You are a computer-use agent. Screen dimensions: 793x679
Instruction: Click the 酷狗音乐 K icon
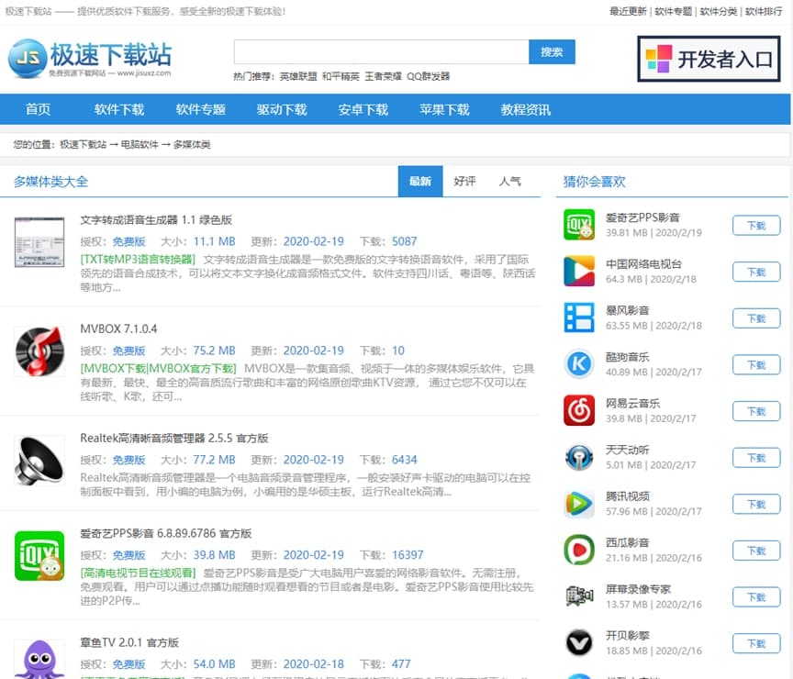579,364
